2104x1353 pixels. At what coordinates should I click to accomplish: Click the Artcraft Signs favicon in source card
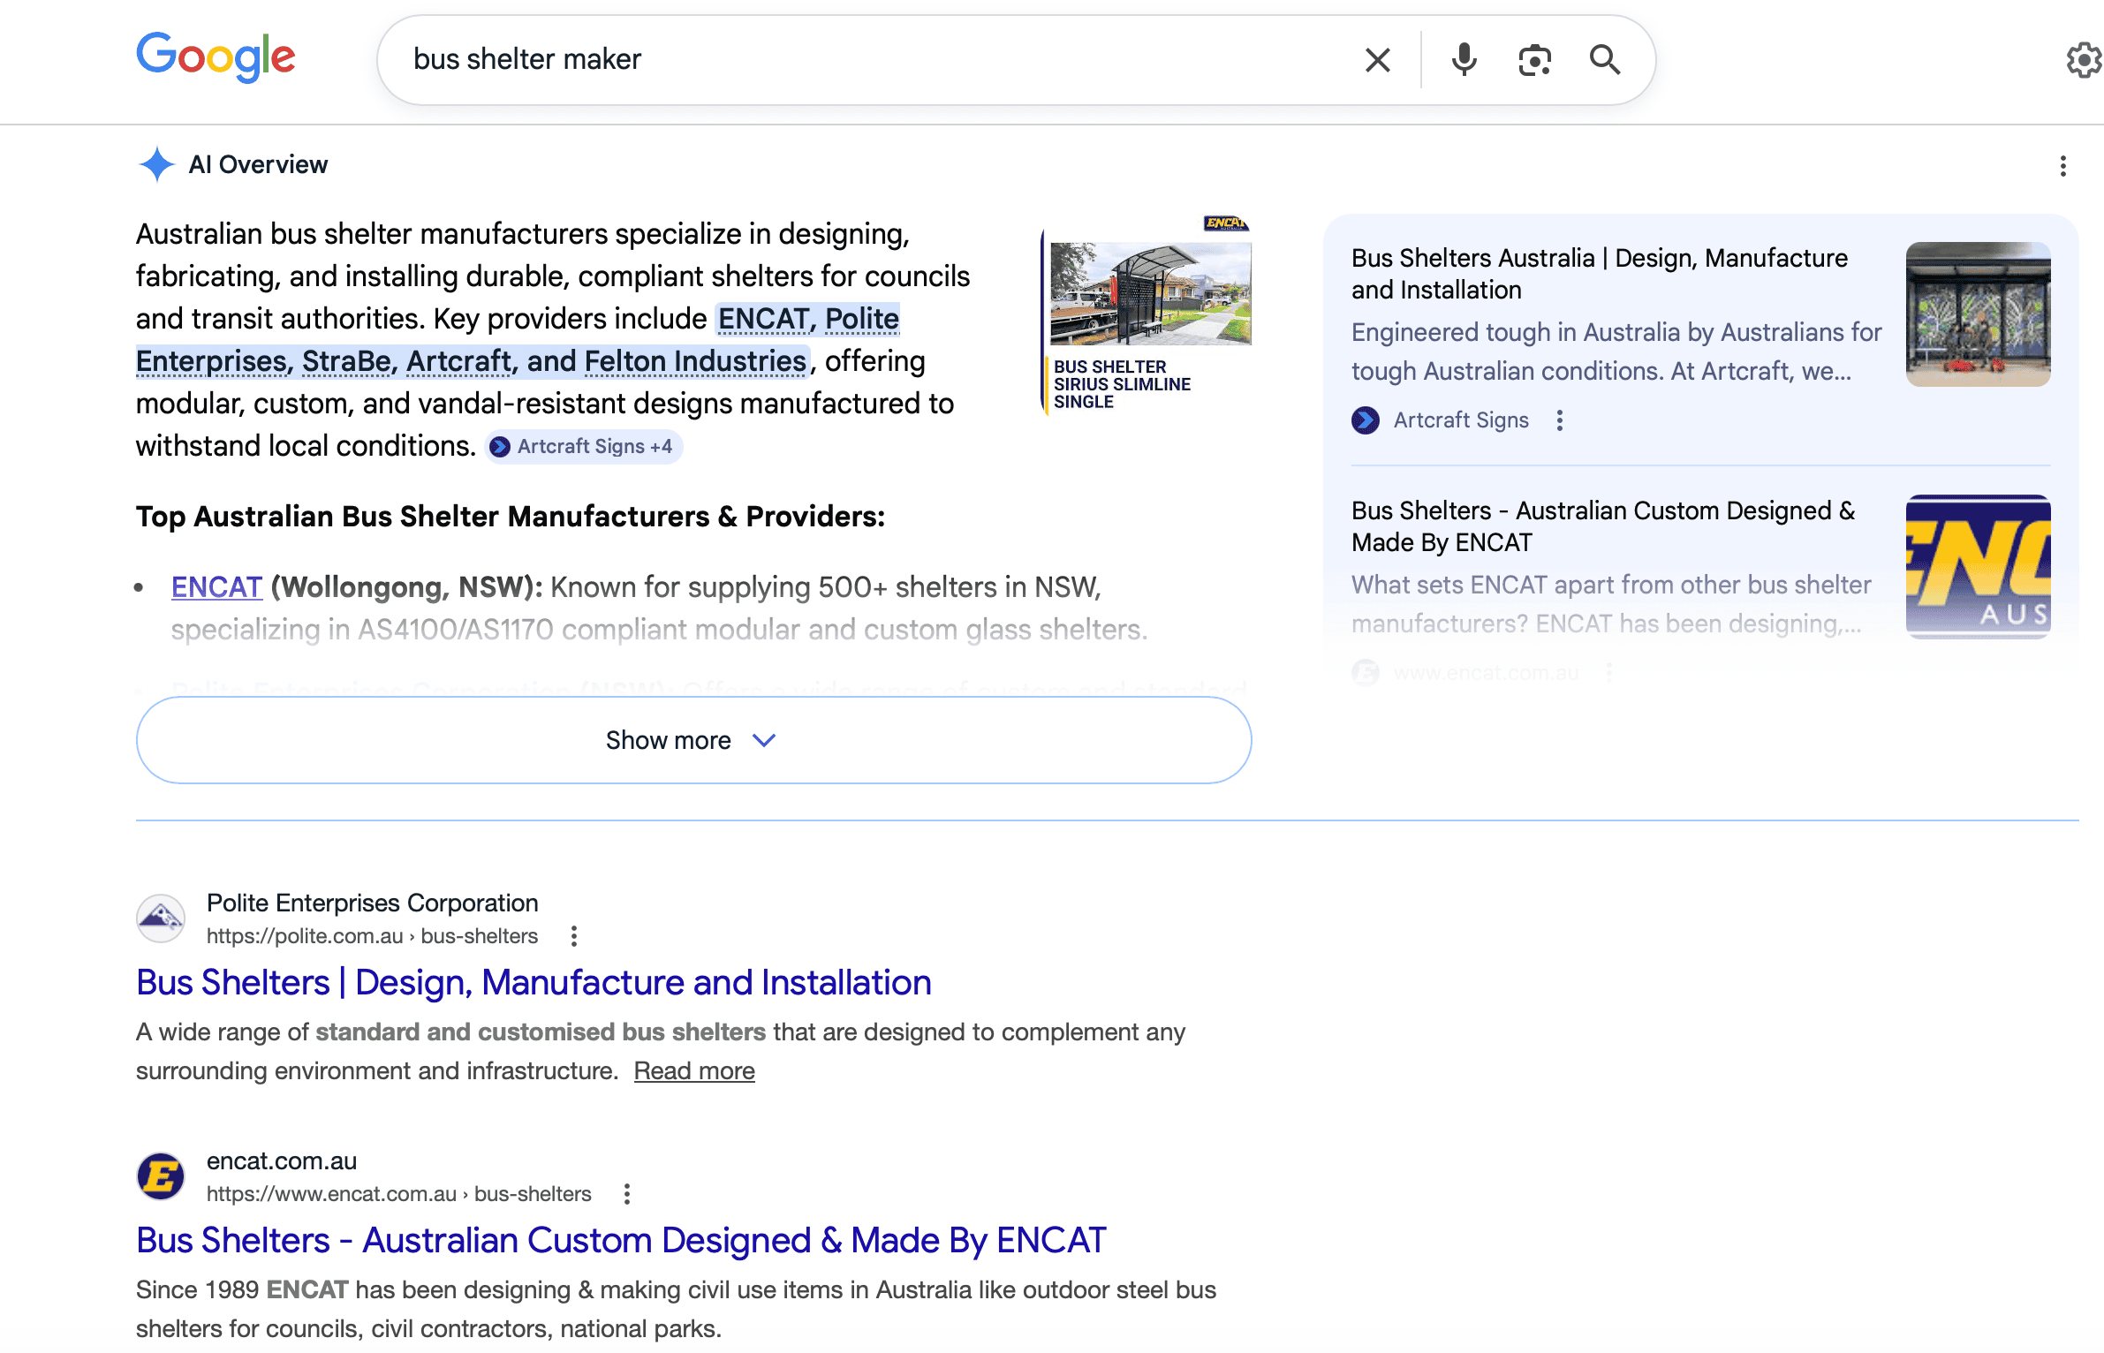1365,420
